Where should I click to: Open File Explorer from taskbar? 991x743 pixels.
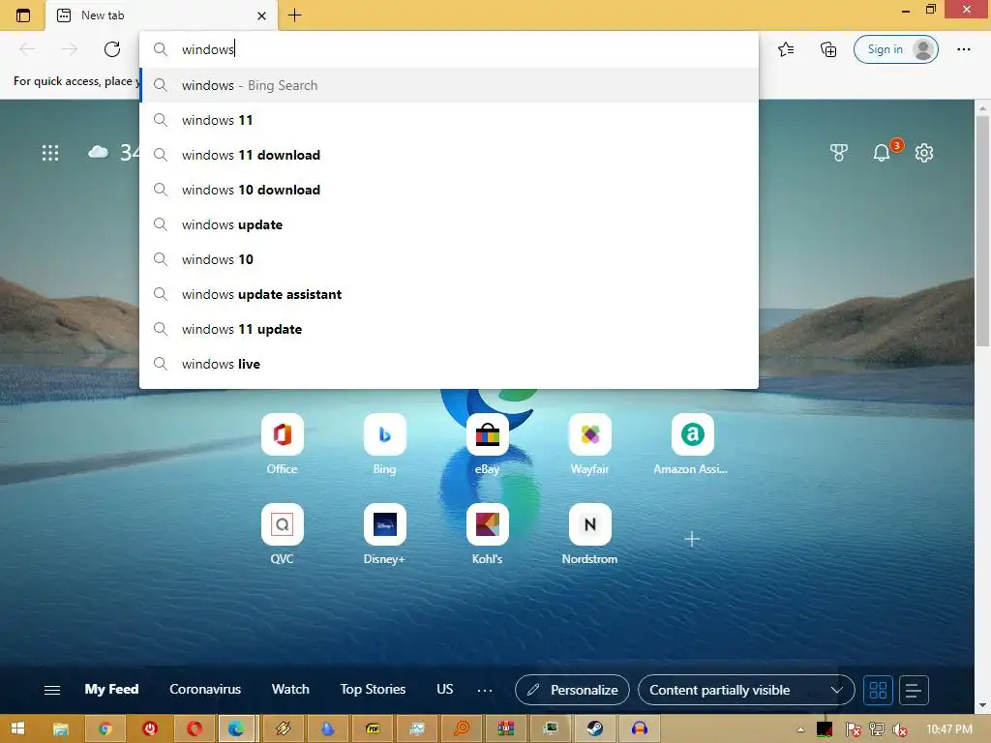[x=61, y=729]
